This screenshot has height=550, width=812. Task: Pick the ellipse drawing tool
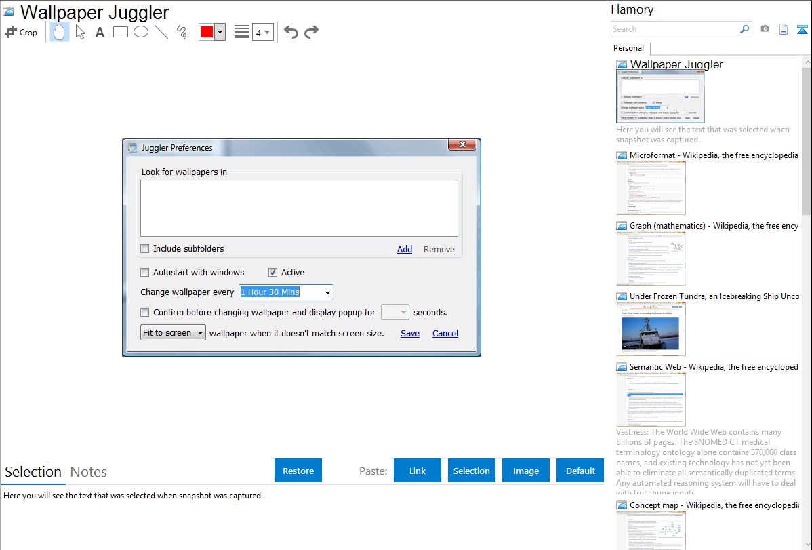[x=141, y=32]
